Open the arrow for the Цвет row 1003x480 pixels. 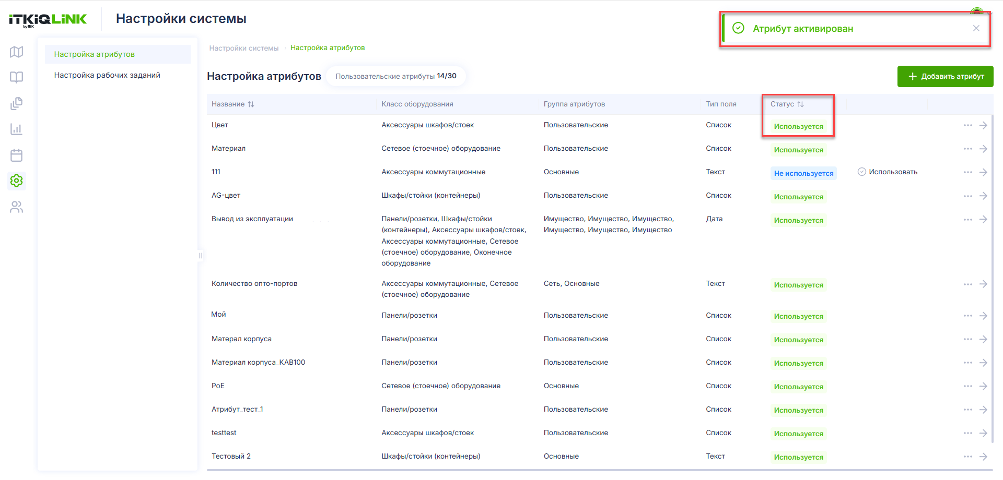pos(983,125)
